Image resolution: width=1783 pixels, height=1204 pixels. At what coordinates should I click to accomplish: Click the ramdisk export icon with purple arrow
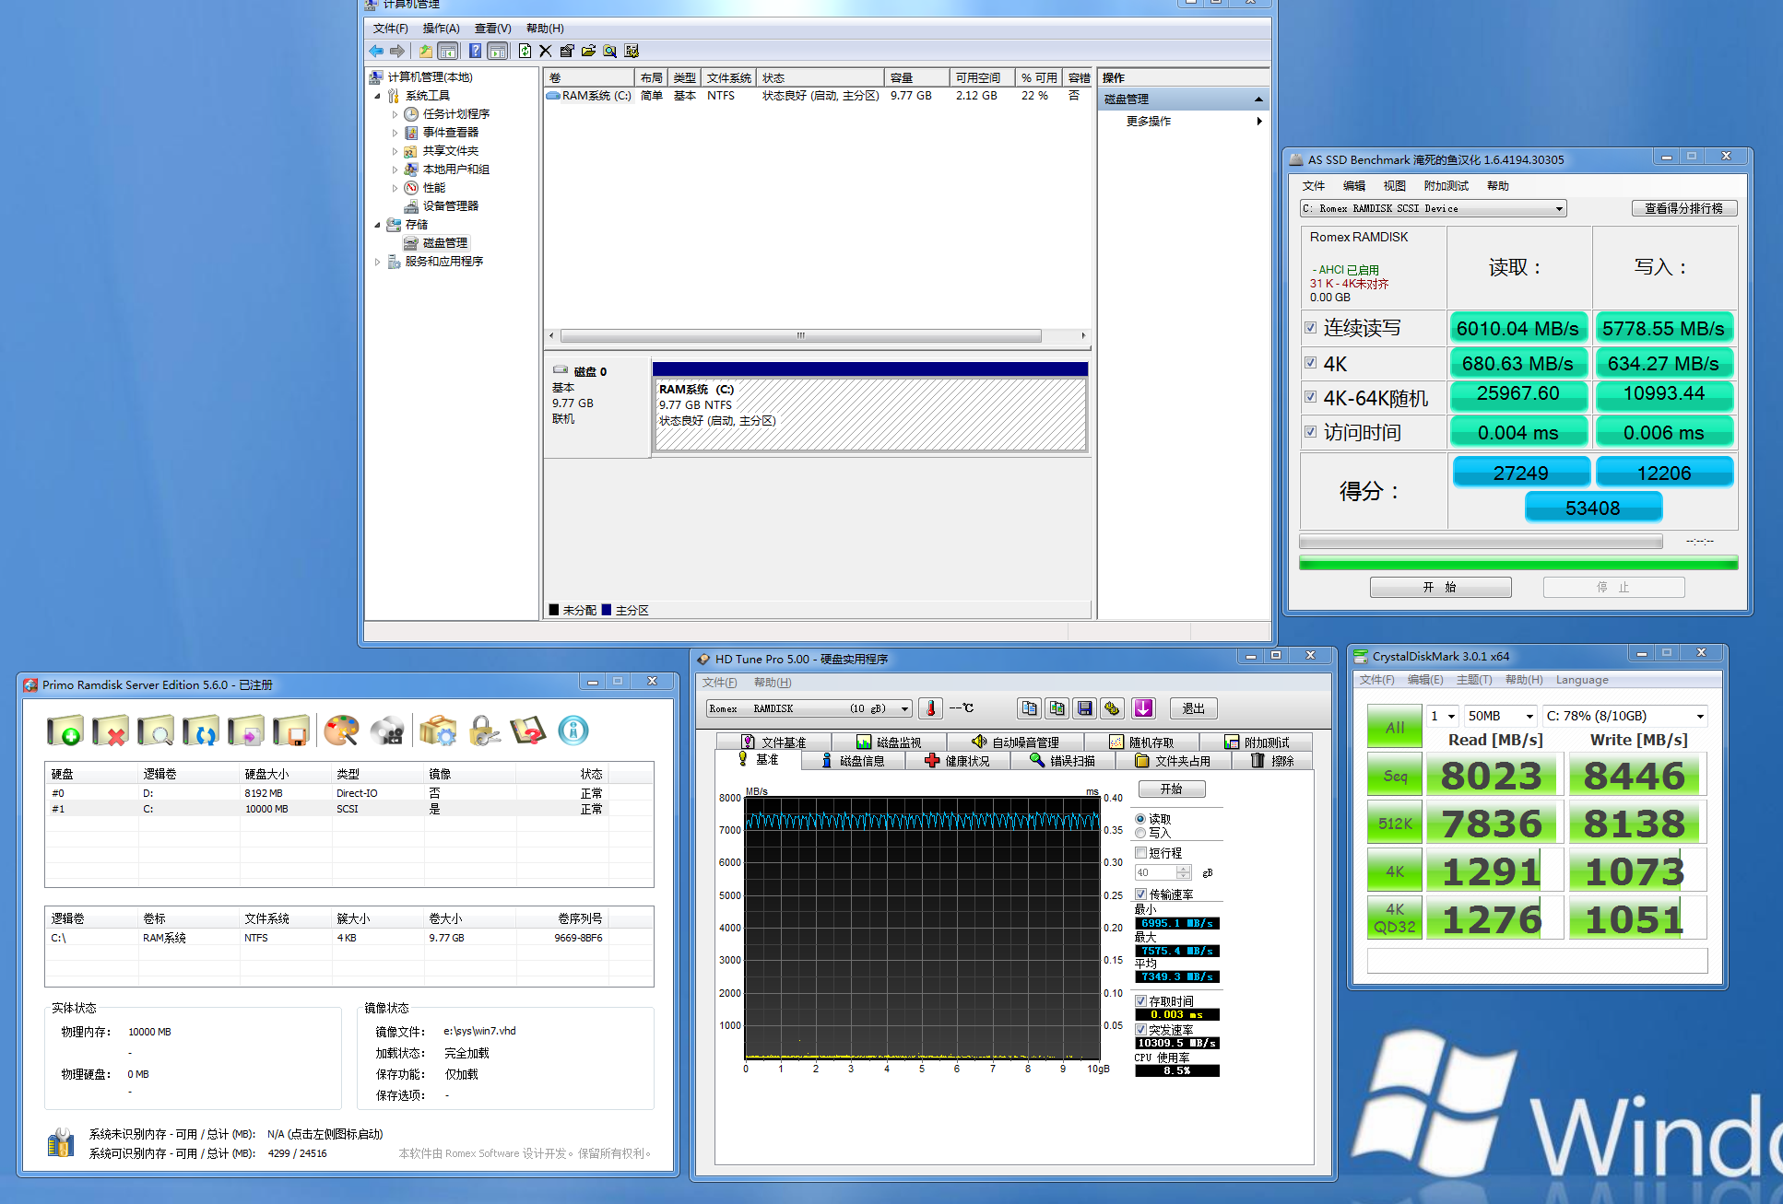(246, 731)
